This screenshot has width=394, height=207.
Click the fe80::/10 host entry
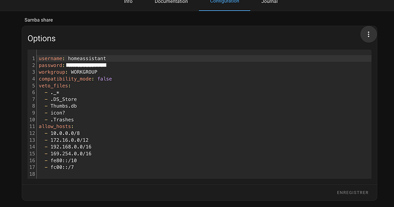pyautogui.click(x=61, y=160)
